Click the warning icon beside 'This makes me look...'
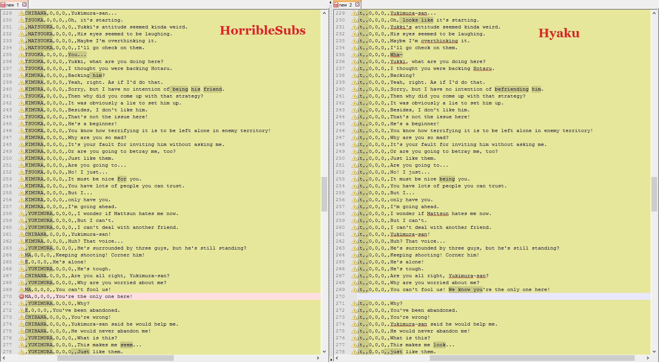This screenshot has width=659, height=362. (354, 345)
